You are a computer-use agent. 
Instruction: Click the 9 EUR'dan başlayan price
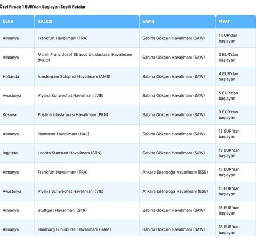(x=228, y=115)
